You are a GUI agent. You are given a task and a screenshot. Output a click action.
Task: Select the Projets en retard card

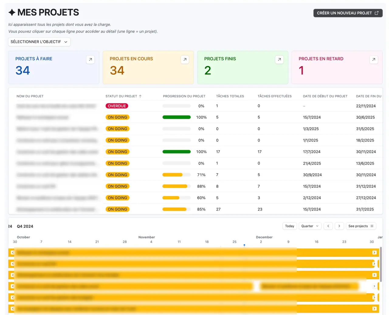point(337,68)
